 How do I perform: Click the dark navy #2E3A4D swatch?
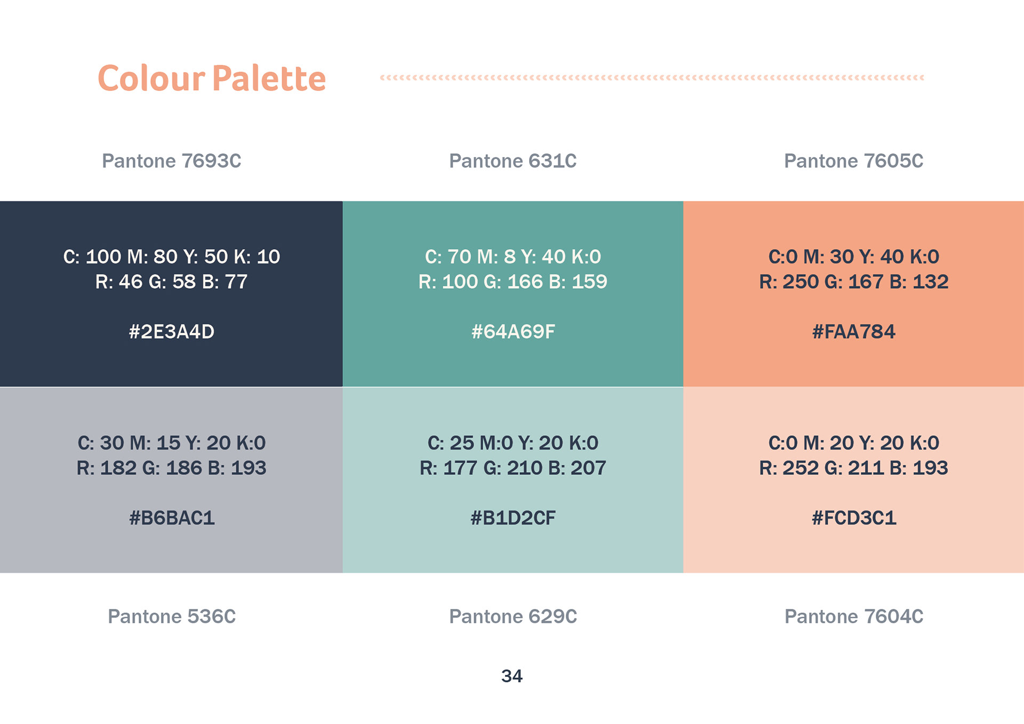(171, 294)
